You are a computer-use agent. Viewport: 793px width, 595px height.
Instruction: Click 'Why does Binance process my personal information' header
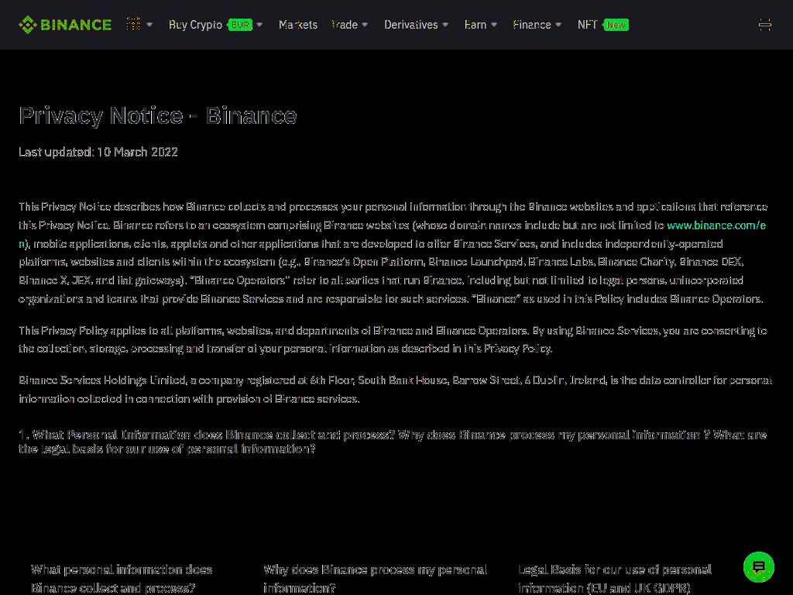[x=375, y=579]
